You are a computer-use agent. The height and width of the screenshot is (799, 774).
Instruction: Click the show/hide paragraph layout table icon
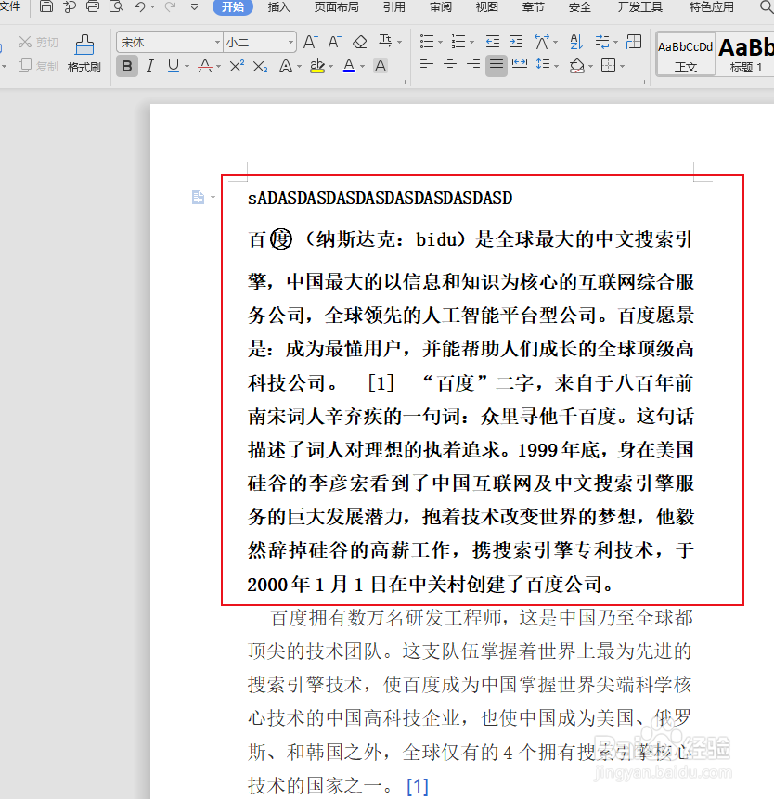tap(633, 42)
